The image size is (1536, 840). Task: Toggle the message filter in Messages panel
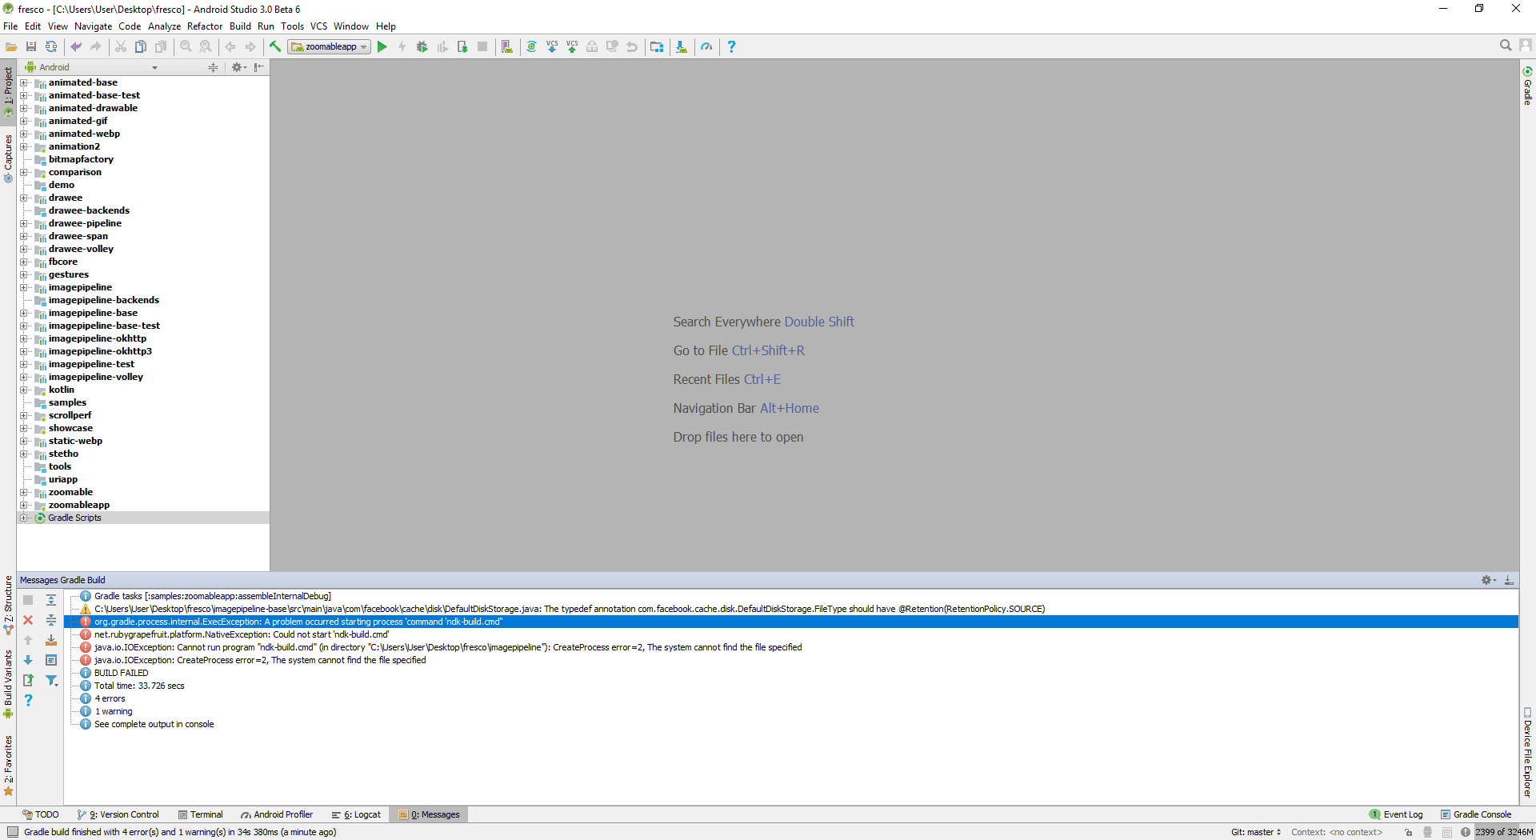[x=52, y=681]
